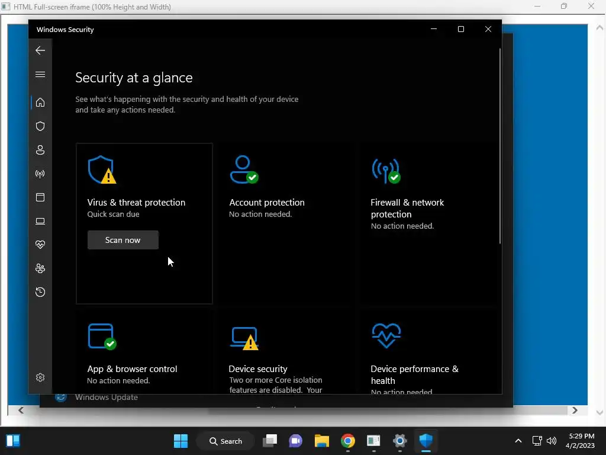This screenshot has width=606, height=455.
Task: Click 'Quick scan due' status text
Action: pos(113,214)
